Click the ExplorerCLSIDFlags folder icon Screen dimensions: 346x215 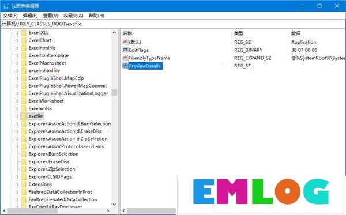click(24, 176)
